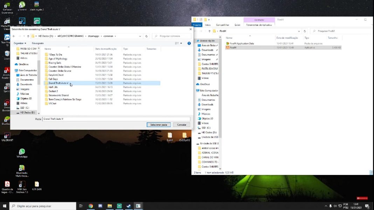
Task: Expand the steamapps breadcrumb arrow
Action: (x=101, y=36)
